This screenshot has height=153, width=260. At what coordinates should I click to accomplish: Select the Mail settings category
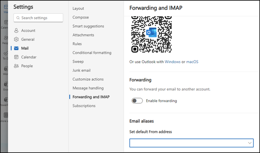[25, 48]
